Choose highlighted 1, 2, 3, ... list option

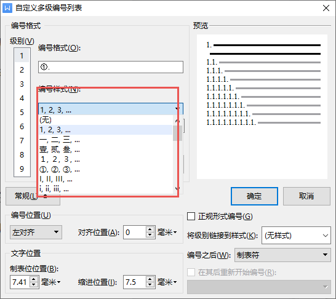pyautogui.click(x=106, y=130)
